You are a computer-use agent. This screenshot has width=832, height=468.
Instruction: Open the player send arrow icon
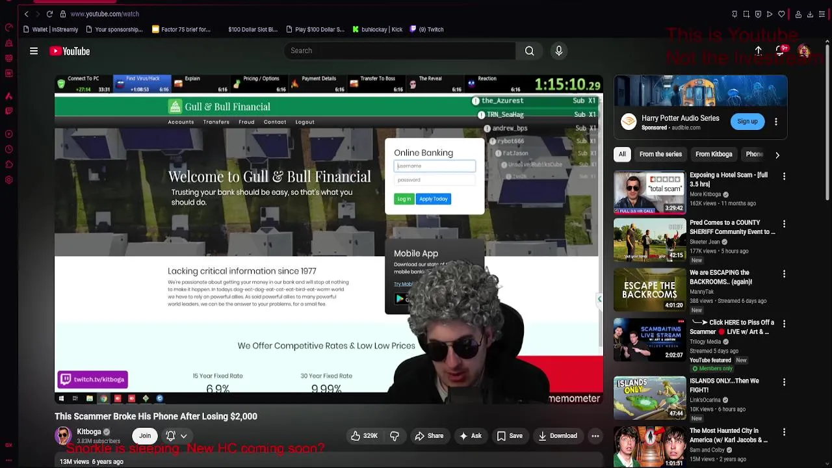[770, 14]
